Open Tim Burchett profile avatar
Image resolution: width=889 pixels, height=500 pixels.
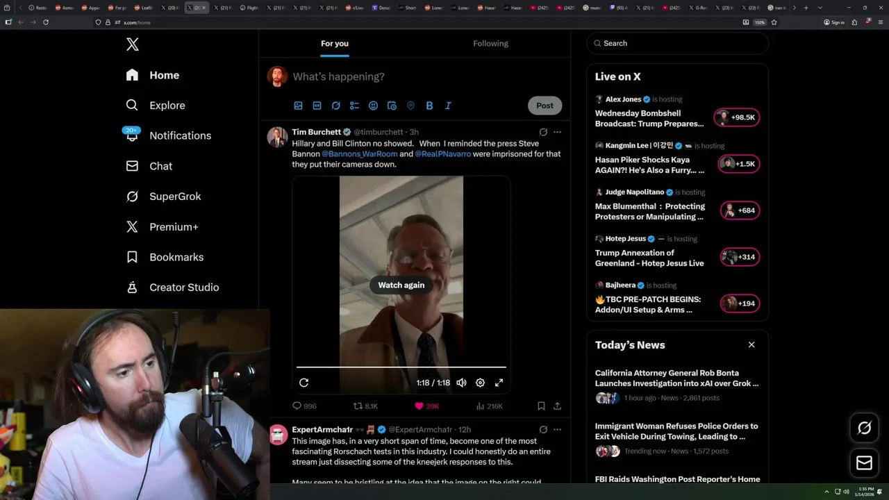click(278, 137)
